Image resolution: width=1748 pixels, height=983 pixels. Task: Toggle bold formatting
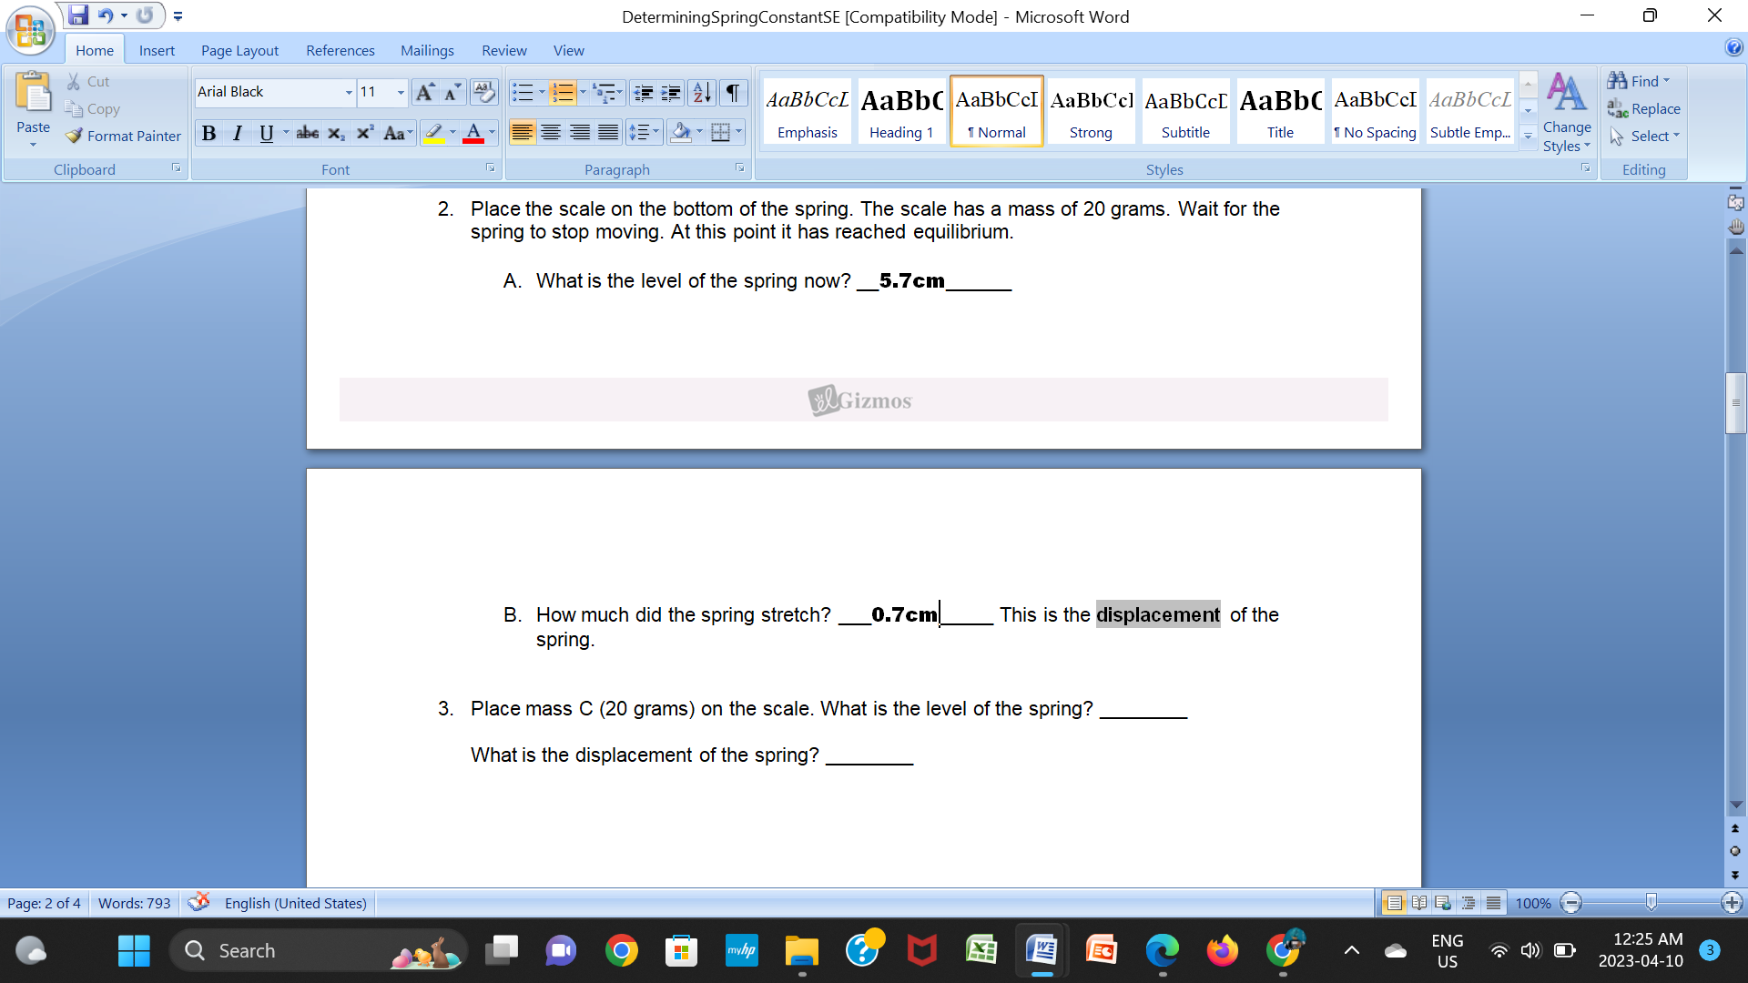[x=208, y=133]
